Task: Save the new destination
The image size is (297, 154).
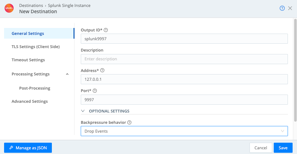Action: [x=283, y=148]
